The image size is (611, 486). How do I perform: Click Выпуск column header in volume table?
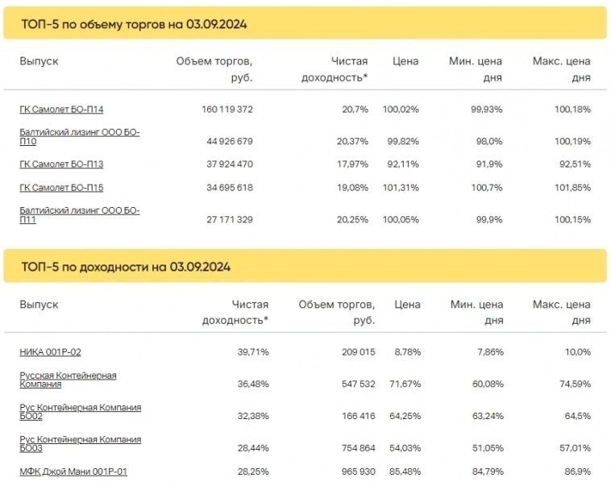coord(39,61)
